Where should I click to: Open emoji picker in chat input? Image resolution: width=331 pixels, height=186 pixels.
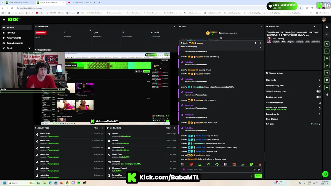(x=259, y=169)
